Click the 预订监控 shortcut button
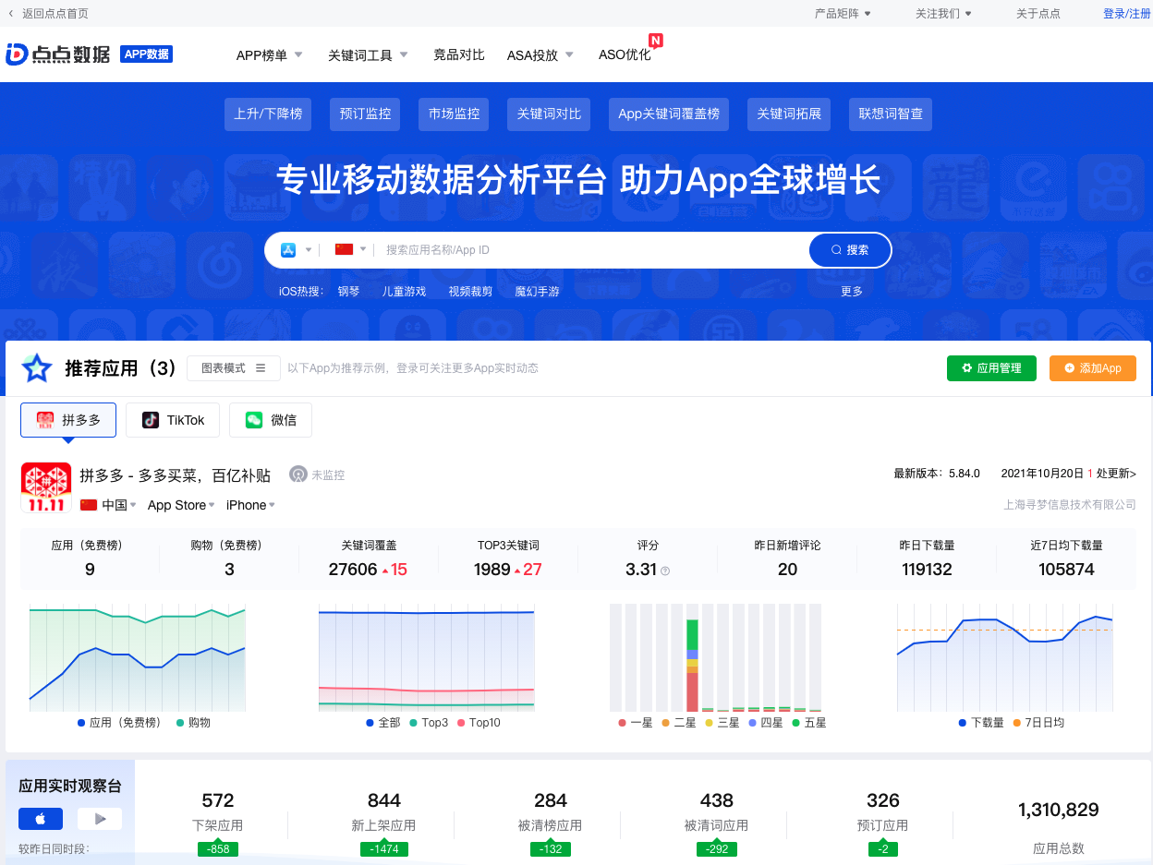 pos(365,114)
